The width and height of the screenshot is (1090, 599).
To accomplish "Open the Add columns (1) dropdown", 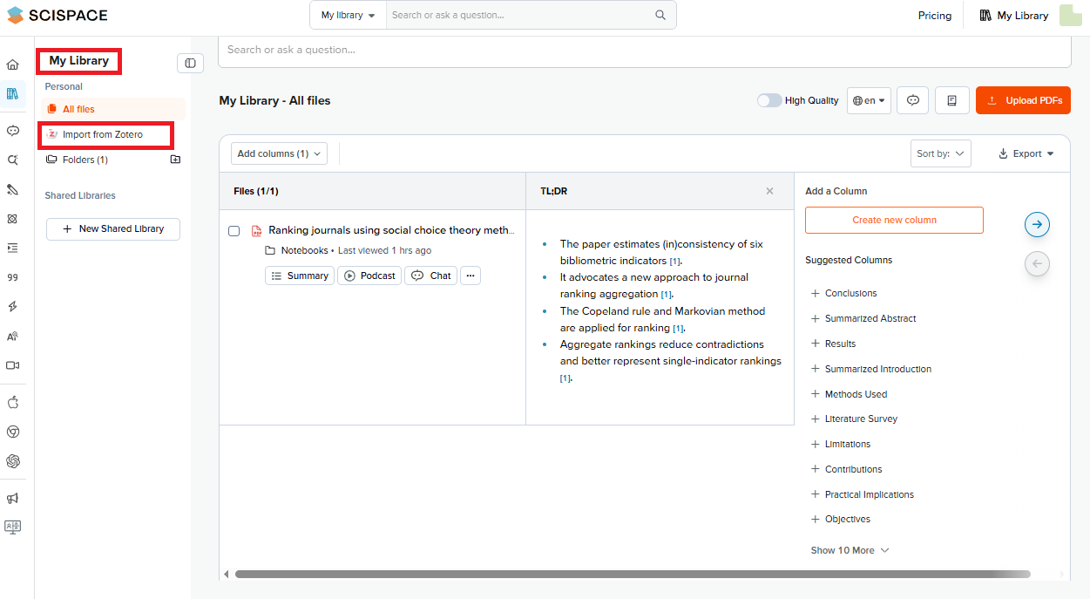I will click(x=279, y=153).
